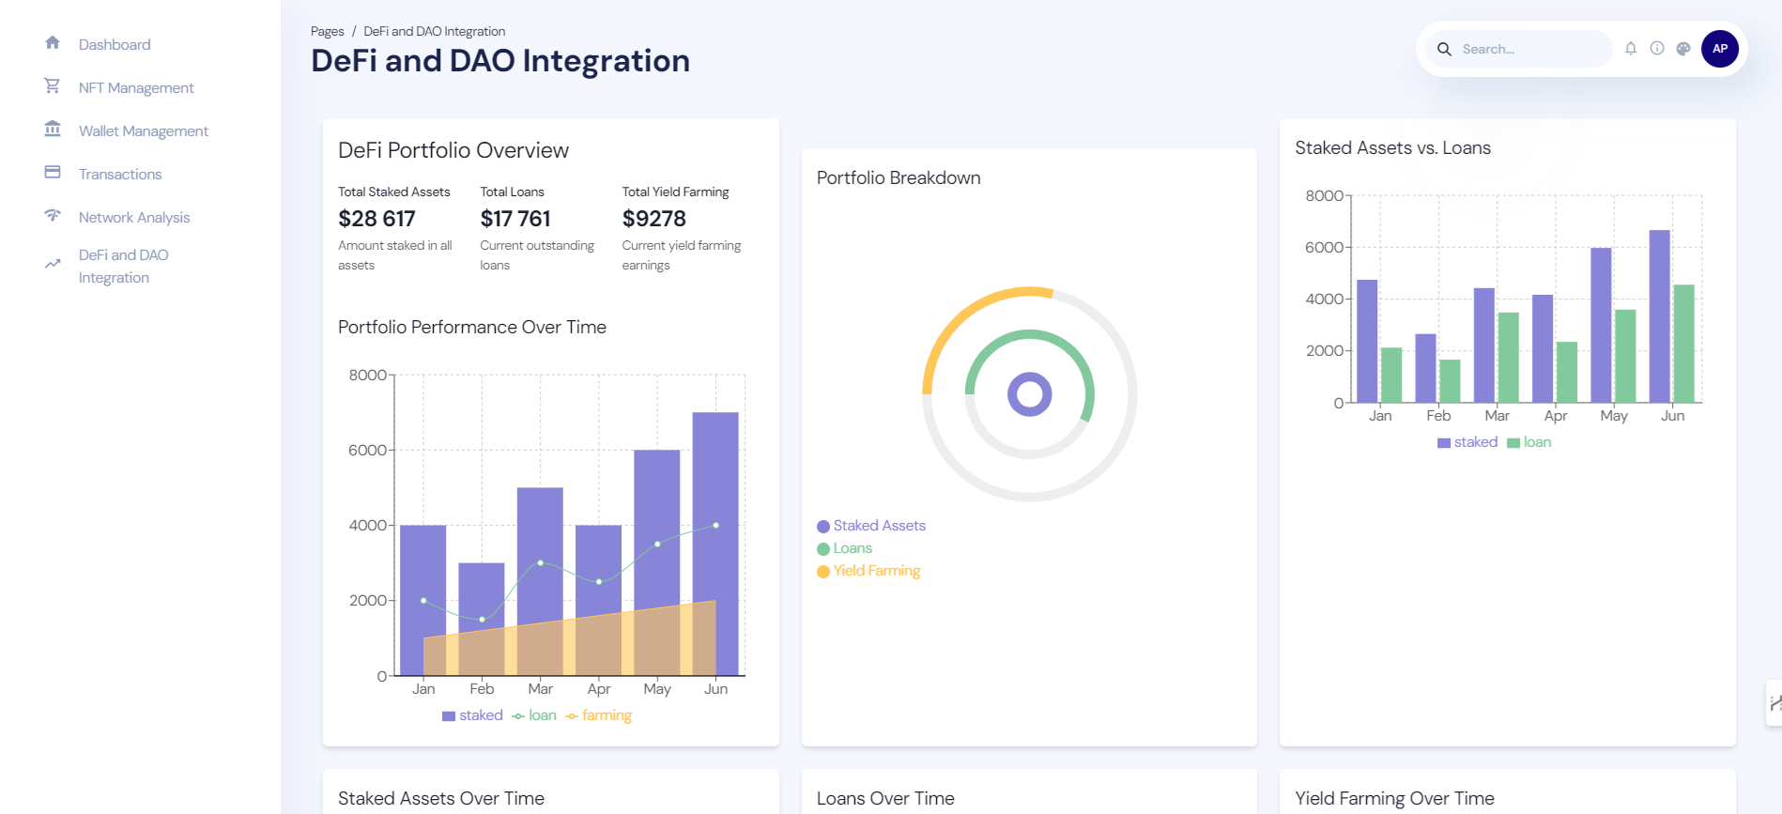Click the Pages breadcrumb link

[x=327, y=32]
